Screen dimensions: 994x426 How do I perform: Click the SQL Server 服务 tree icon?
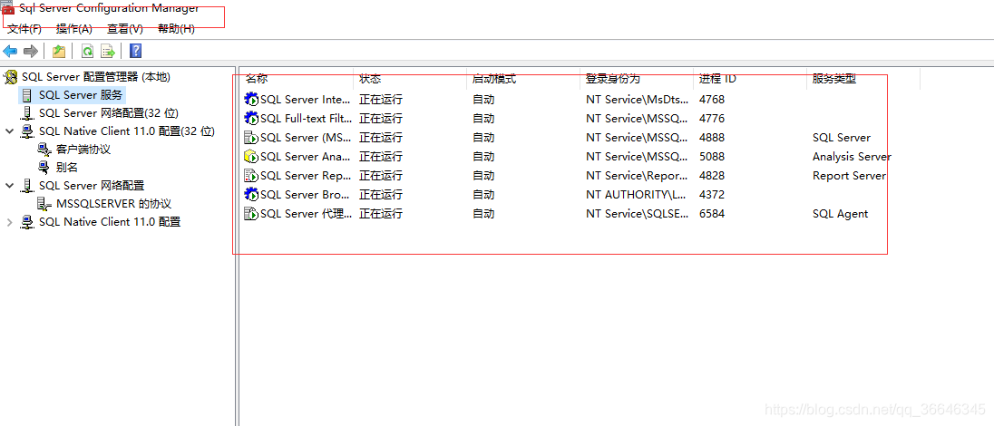point(26,96)
